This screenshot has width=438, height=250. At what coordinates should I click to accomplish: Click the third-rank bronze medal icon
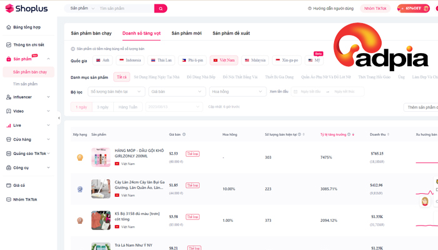coord(80,221)
